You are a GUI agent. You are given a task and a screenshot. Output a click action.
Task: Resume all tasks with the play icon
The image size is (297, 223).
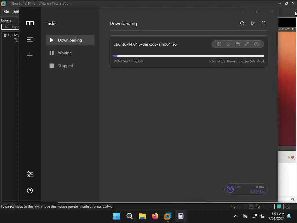pyautogui.click(x=253, y=23)
